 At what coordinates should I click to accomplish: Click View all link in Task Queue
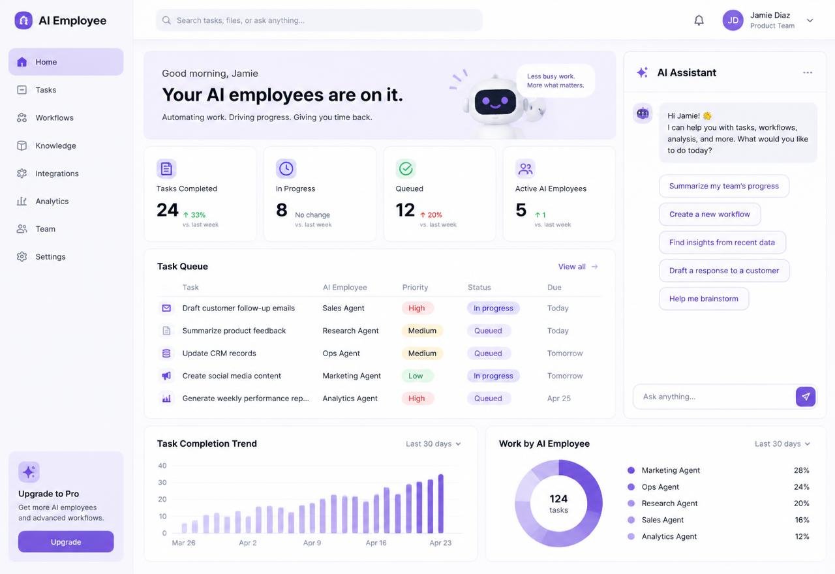pyautogui.click(x=578, y=266)
